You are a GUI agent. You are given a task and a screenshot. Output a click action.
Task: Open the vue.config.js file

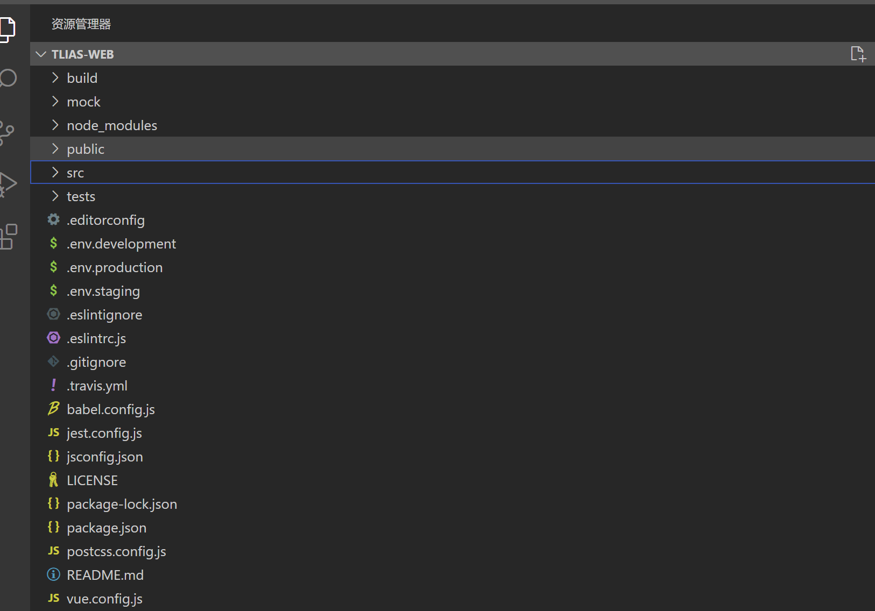tap(104, 599)
